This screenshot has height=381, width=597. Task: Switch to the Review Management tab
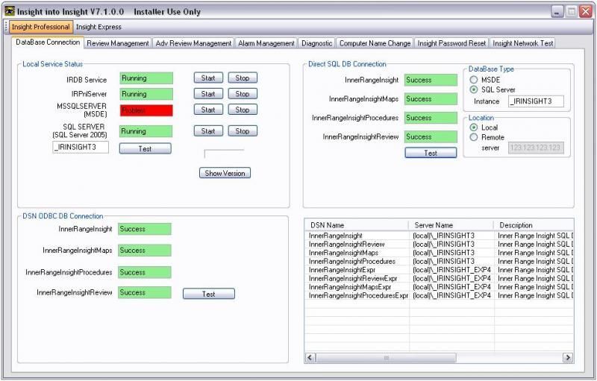pyautogui.click(x=118, y=43)
